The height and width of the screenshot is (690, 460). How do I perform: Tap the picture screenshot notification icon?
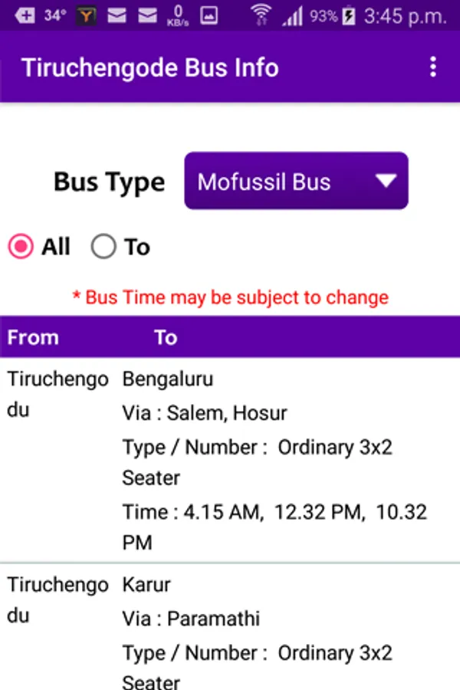(209, 16)
